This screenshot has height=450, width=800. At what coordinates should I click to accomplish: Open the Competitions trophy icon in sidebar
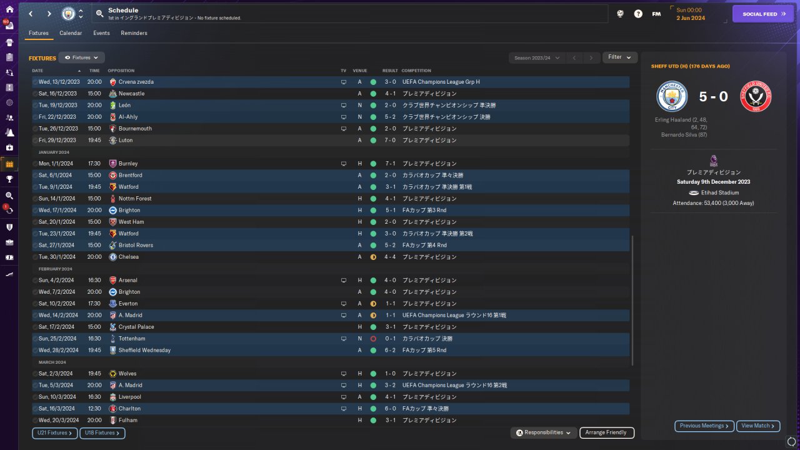9,179
